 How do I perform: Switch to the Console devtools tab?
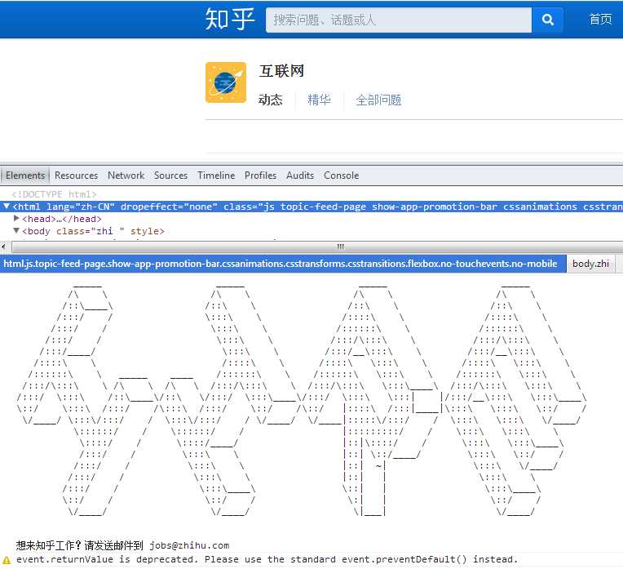(x=342, y=176)
